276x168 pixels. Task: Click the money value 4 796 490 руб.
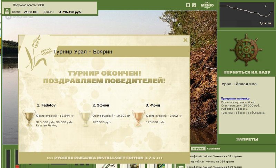(x=70, y=12)
